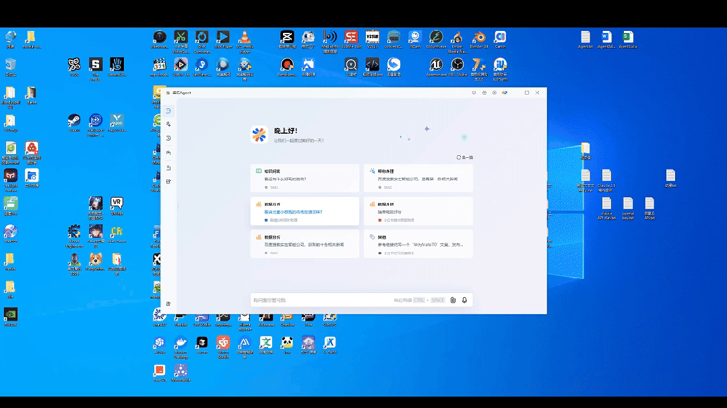Click the microphone voice input icon
The image size is (727, 408).
pos(464,300)
